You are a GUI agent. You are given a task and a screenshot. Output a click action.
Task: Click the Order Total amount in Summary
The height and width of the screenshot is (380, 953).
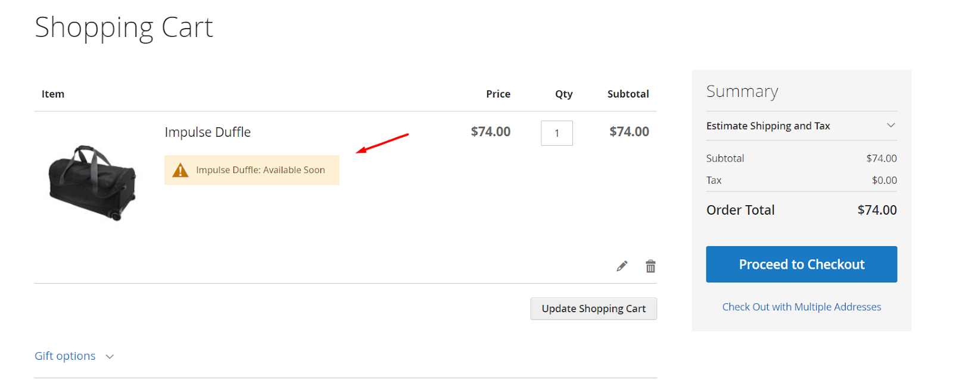[x=877, y=210]
